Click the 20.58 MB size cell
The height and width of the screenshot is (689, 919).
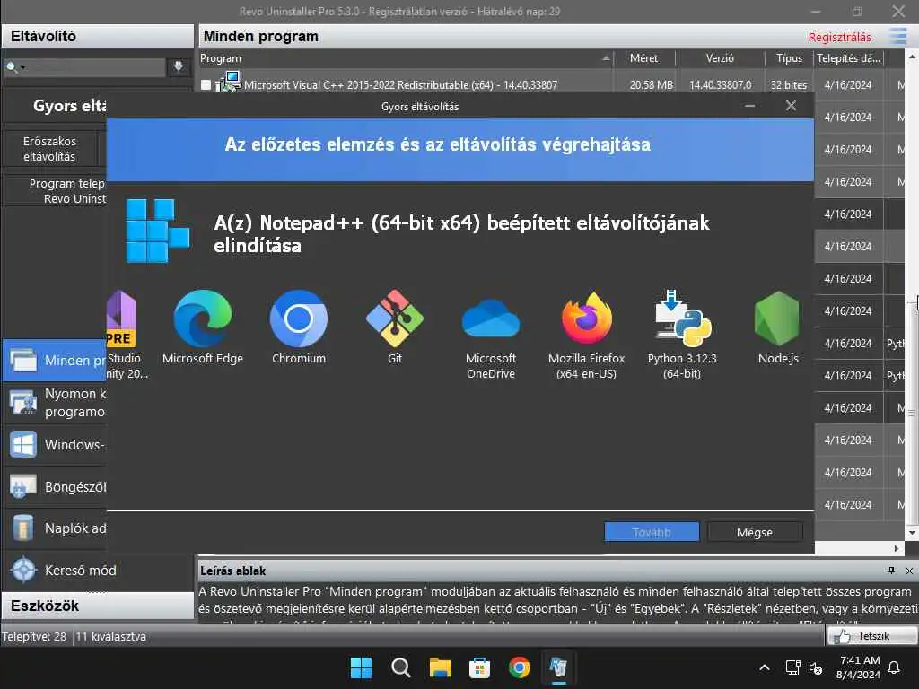(652, 85)
